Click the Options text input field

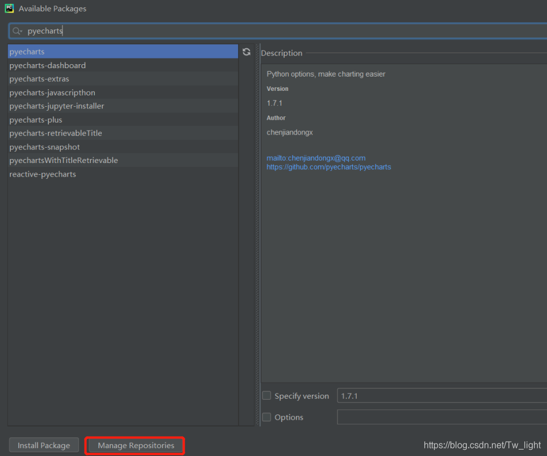pyautogui.click(x=442, y=417)
